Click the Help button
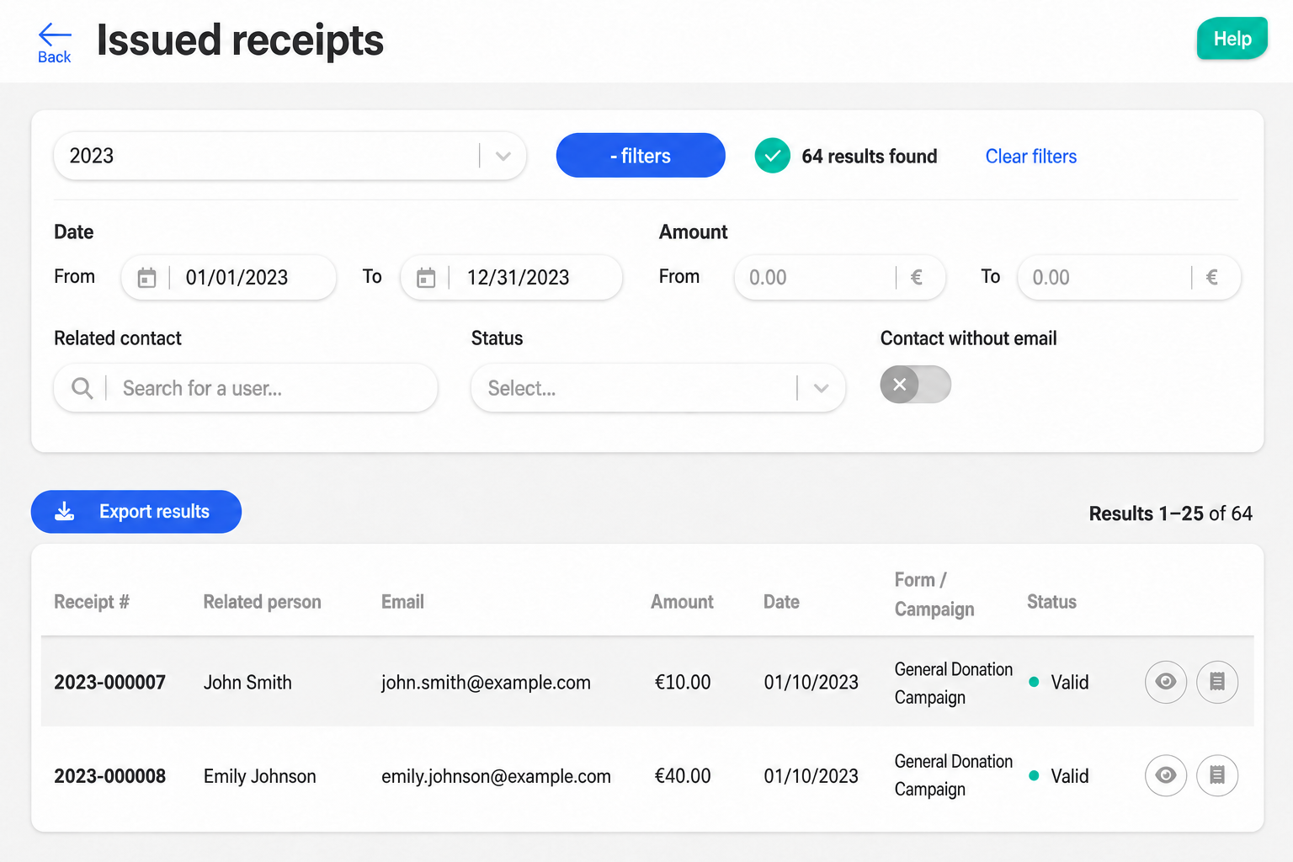 [x=1232, y=39]
